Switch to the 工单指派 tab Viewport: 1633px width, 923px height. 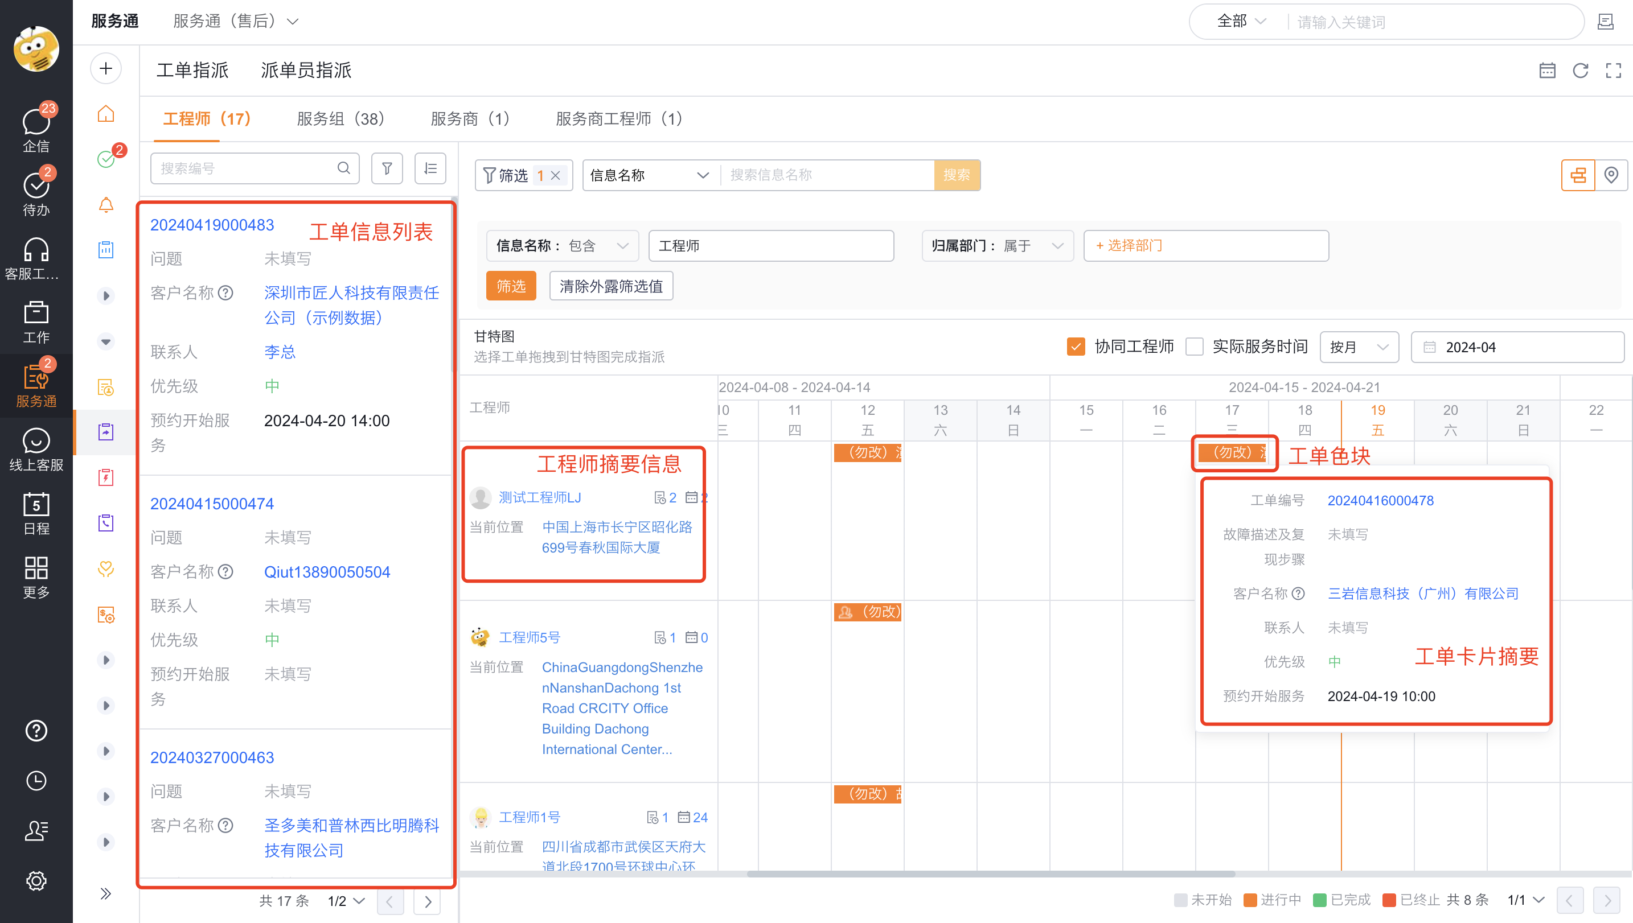coord(192,71)
